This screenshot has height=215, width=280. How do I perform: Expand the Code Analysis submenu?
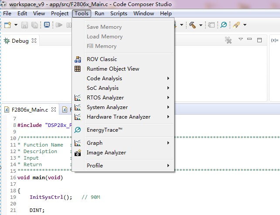pyautogui.click(x=123, y=78)
